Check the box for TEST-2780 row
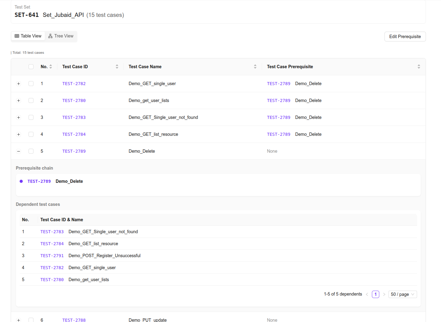 31,100
